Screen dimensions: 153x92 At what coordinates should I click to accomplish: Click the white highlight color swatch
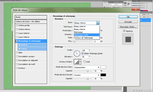pos(103,67)
